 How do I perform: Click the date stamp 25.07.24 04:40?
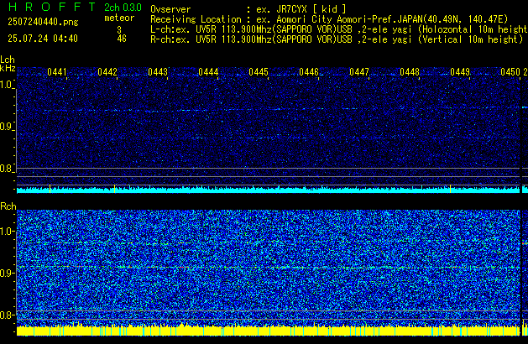click(43, 39)
